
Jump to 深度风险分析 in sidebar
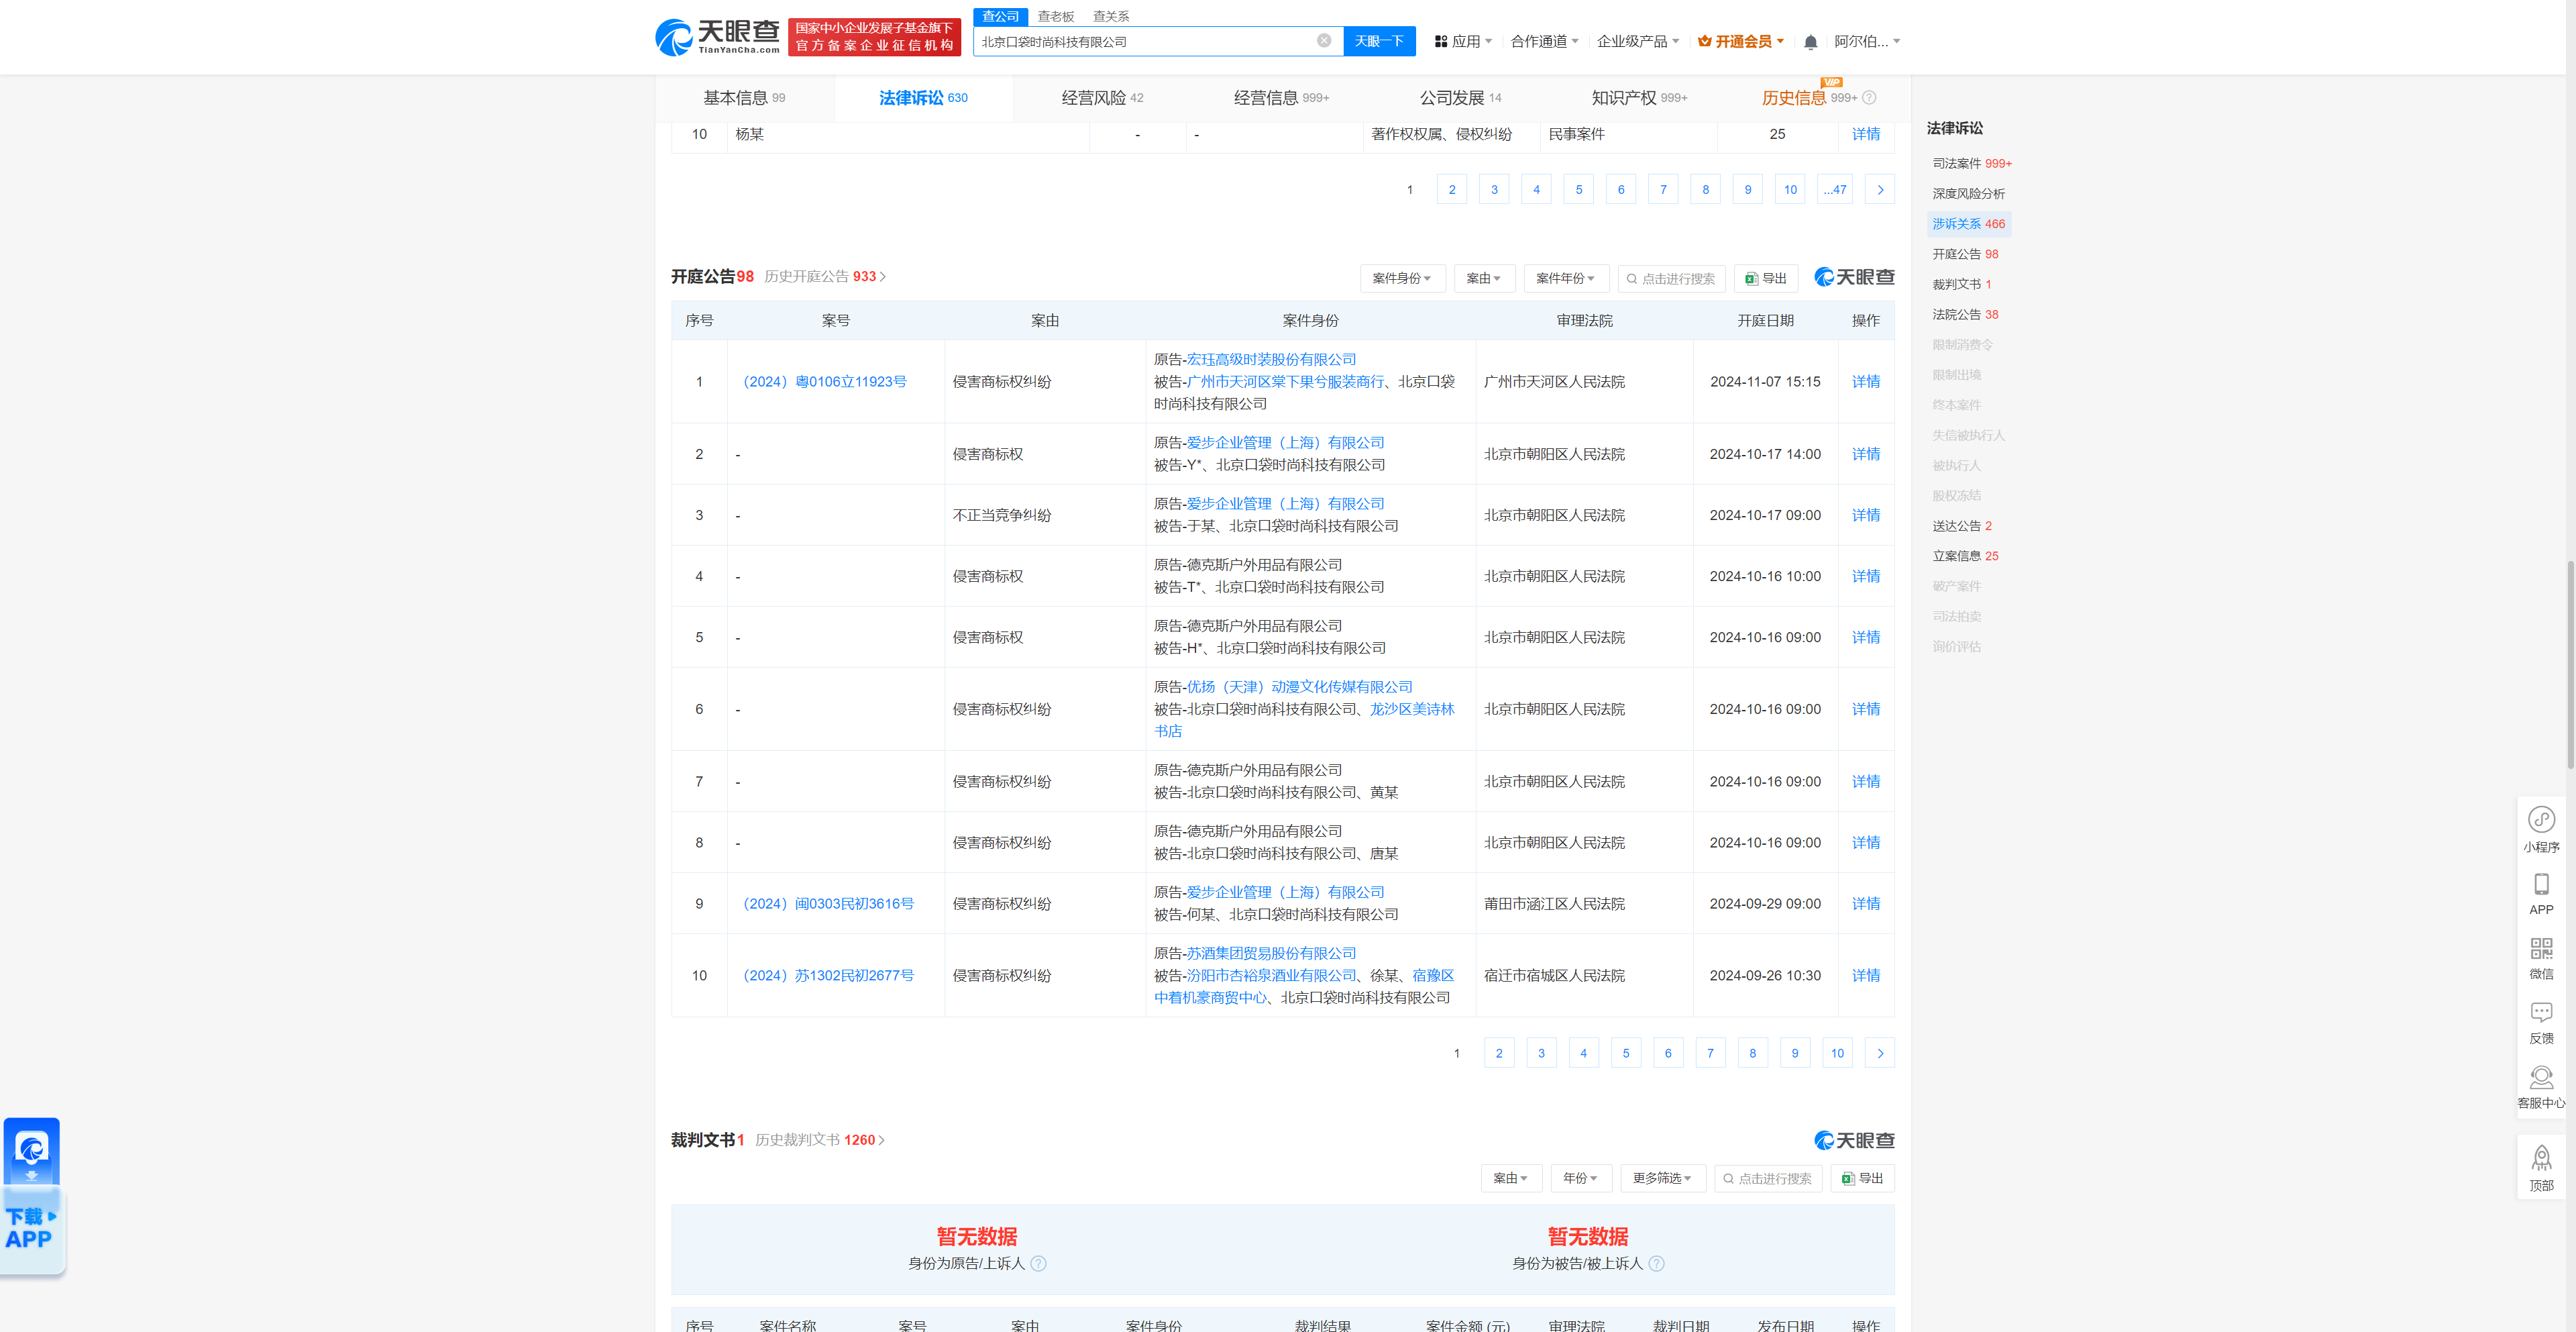pos(1968,193)
